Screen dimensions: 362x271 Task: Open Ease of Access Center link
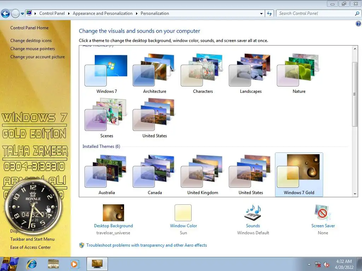pyautogui.click(x=30, y=247)
